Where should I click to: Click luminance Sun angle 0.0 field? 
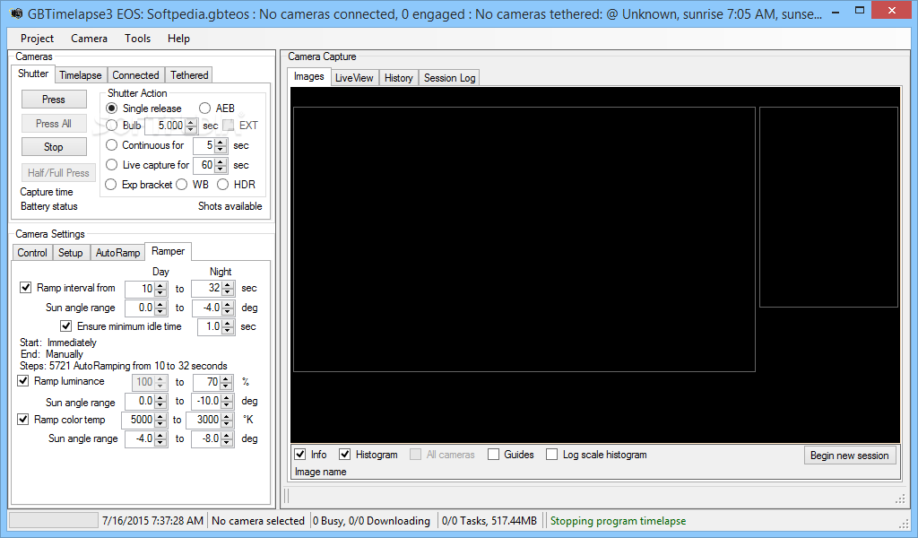point(146,401)
